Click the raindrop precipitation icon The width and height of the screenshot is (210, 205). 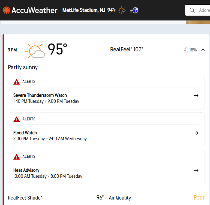(186, 50)
